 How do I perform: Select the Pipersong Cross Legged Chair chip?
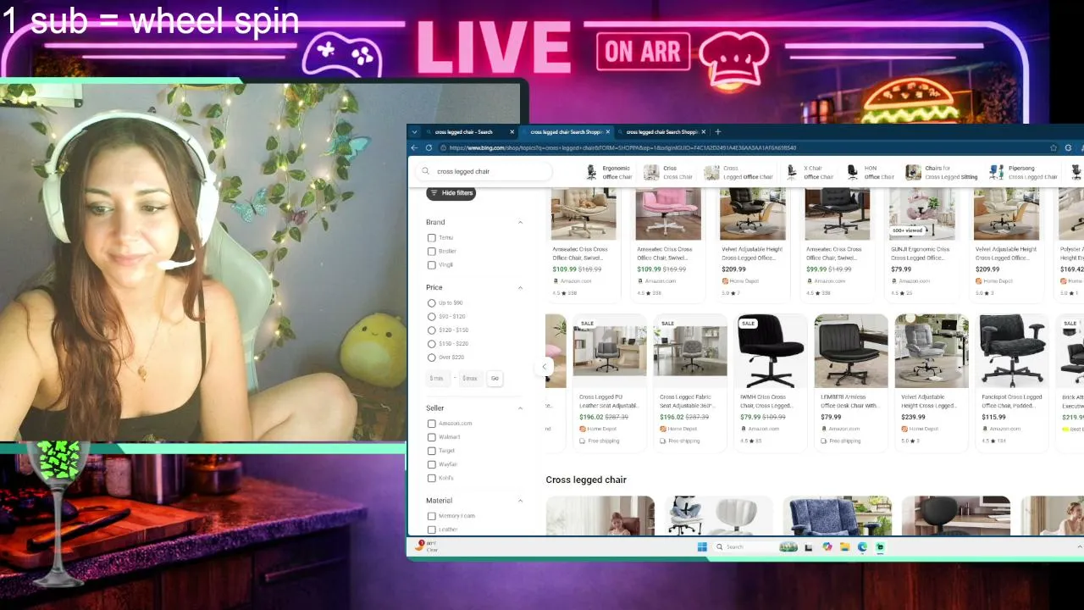[1023, 172]
